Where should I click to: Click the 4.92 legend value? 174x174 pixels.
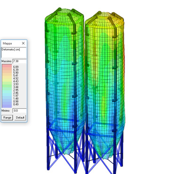(16, 79)
